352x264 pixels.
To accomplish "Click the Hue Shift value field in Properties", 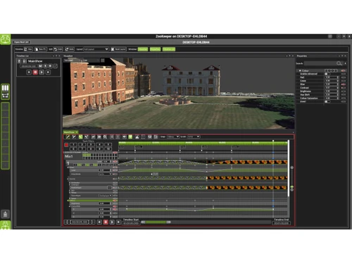I will point(331,95).
